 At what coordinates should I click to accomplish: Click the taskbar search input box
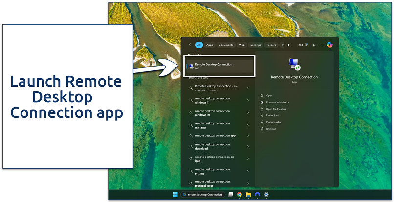(x=201, y=194)
